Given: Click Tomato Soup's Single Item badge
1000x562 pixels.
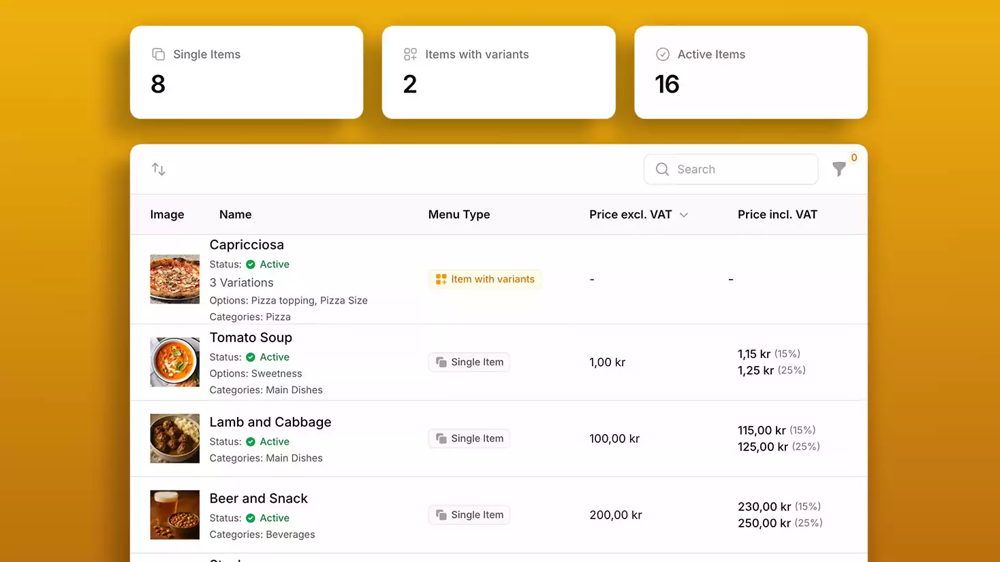Looking at the screenshot, I should pos(469,363).
